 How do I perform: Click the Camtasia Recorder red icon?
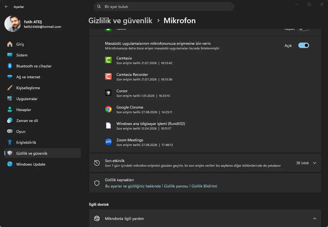click(x=108, y=77)
